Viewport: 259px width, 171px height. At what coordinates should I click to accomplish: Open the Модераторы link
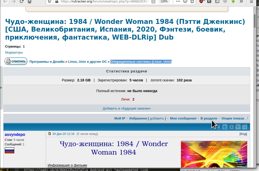14,53
